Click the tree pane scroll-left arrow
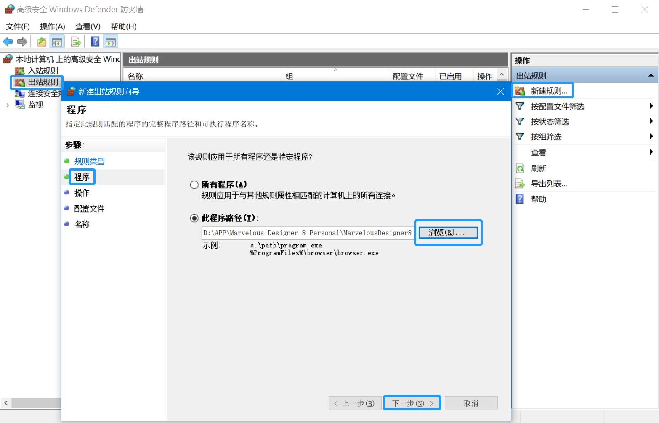Viewport: 659px width, 423px height. pos(5,403)
